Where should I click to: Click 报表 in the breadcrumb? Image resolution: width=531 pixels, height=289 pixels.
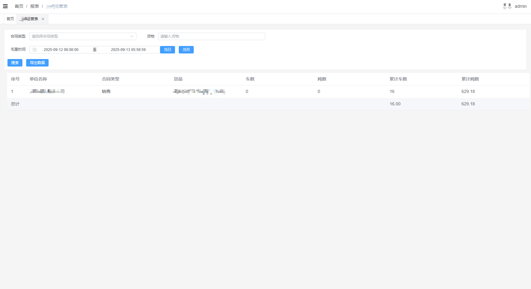tap(35, 6)
